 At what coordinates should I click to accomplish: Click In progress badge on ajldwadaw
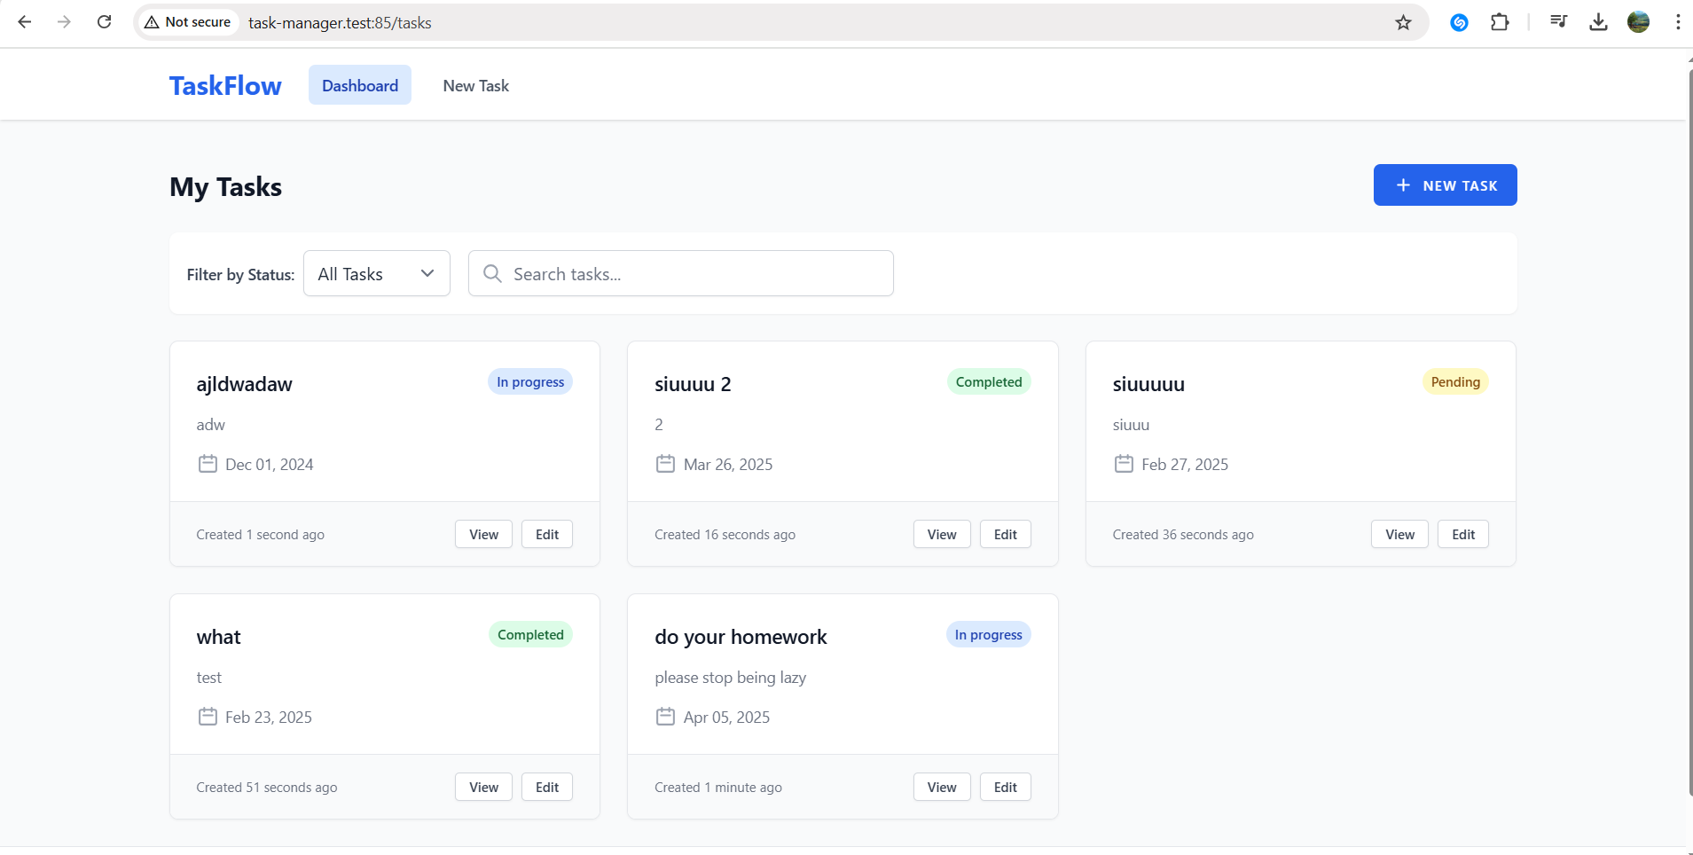[530, 381]
